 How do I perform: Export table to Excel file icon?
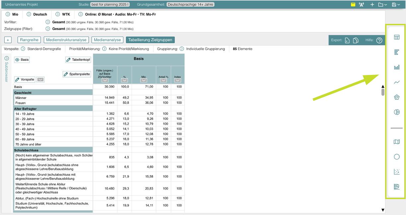pyautogui.click(x=347, y=40)
